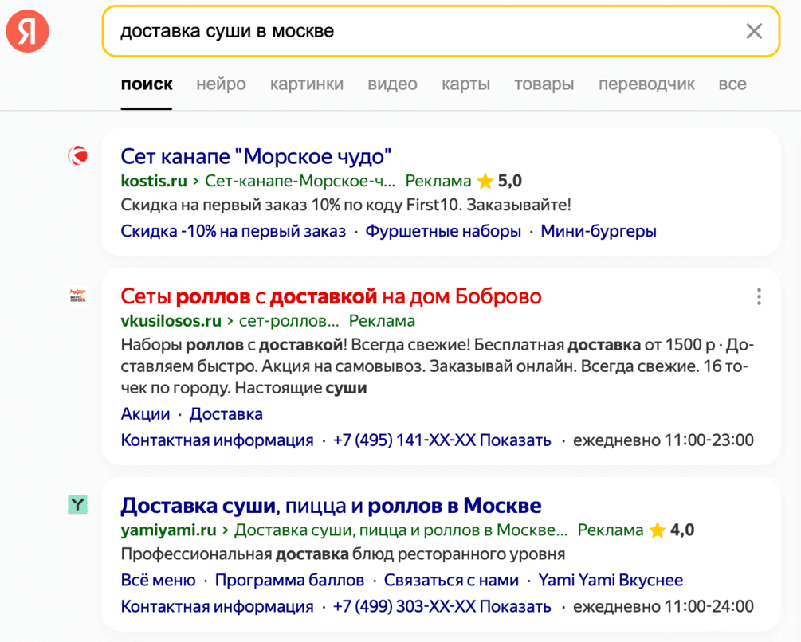Select the поиск tab

[x=147, y=84]
